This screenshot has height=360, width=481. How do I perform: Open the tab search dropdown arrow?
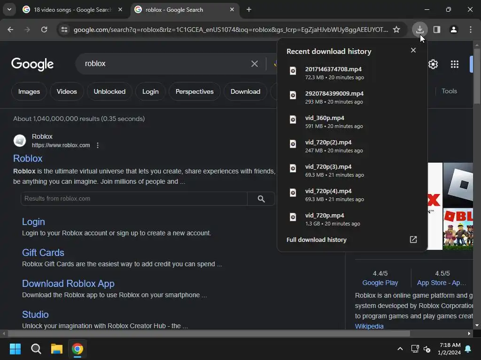(x=9, y=9)
